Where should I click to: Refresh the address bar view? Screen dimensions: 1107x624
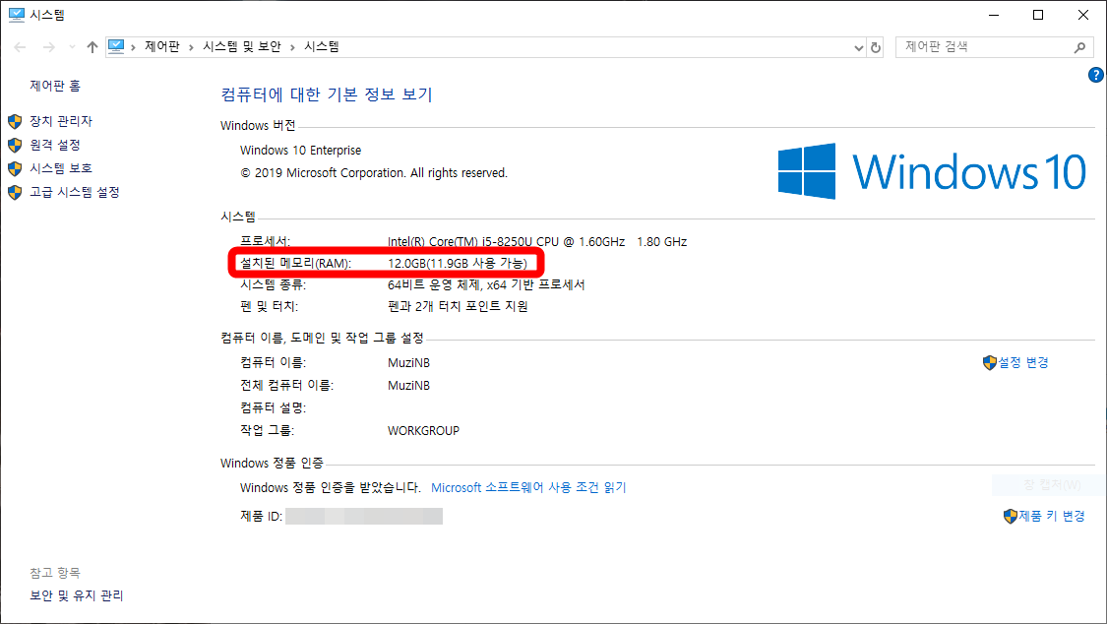(x=876, y=47)
